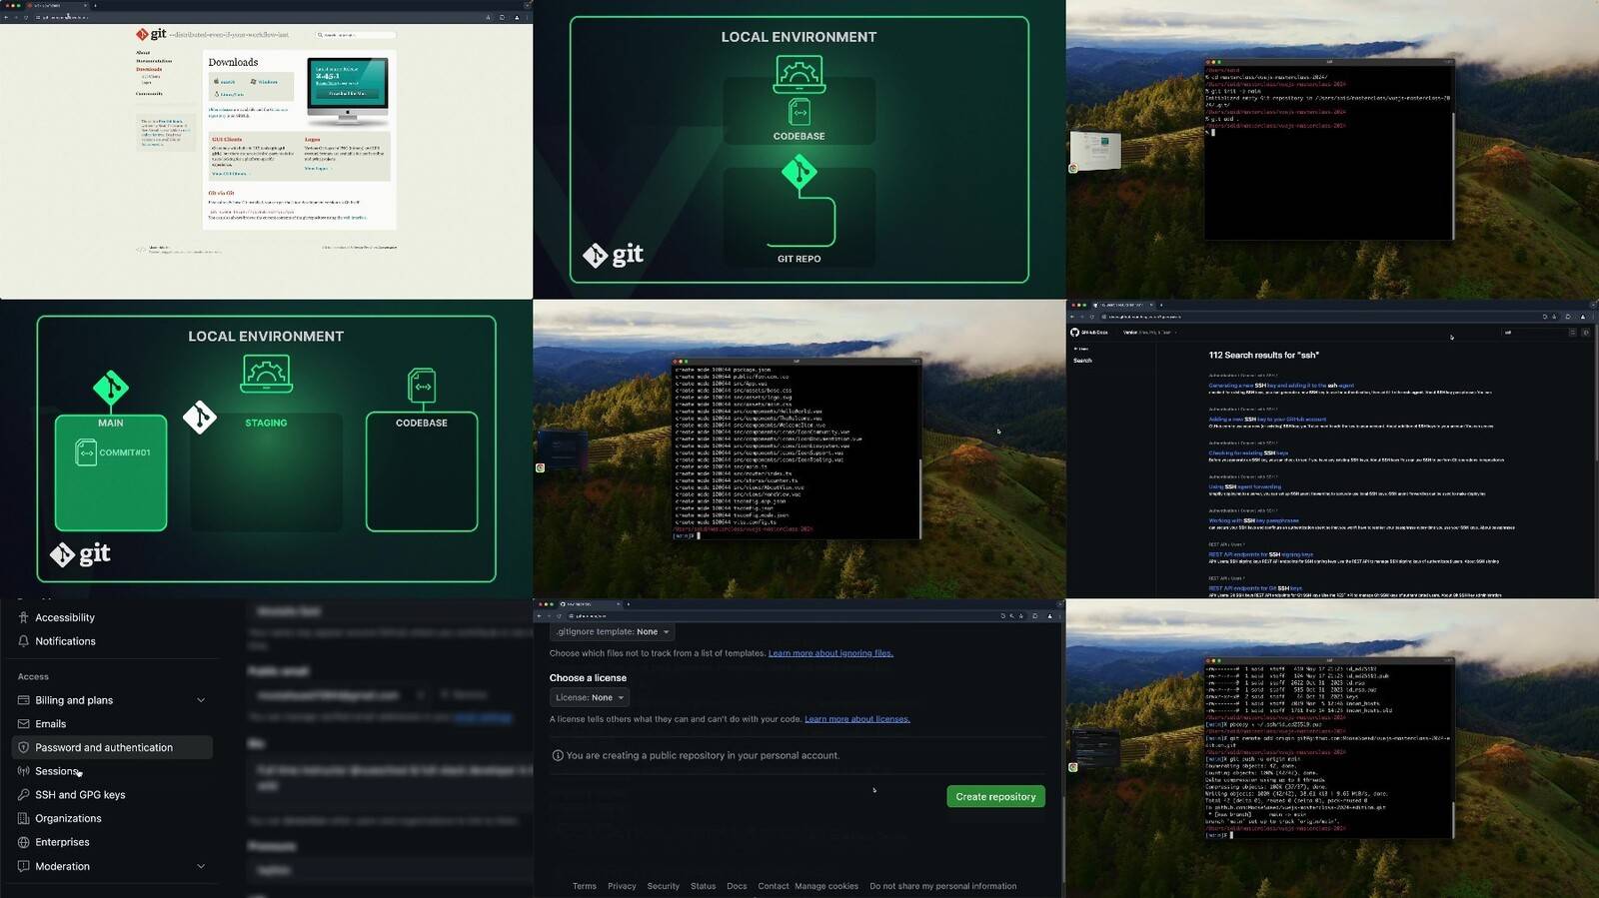The image size is (1599, 898).
Task: Click the STAGING label in the diagram
Action: (x=266, y=424)
